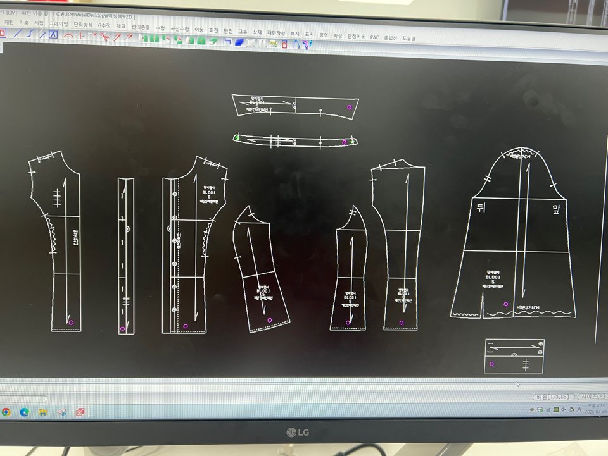The image size is (608, 456).
Task: Open the 패턴작성 menu
Action: [x=277, y=32]
